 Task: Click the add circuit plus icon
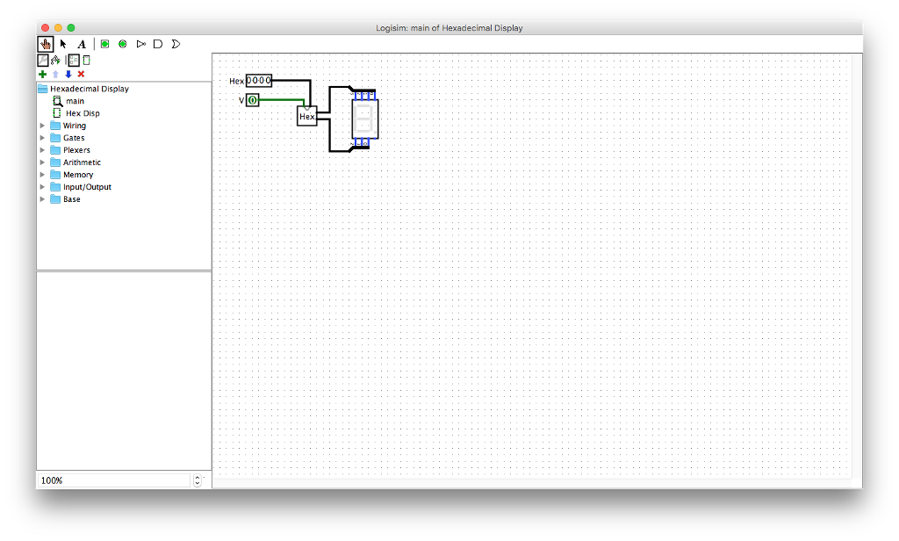click(41, 75)
